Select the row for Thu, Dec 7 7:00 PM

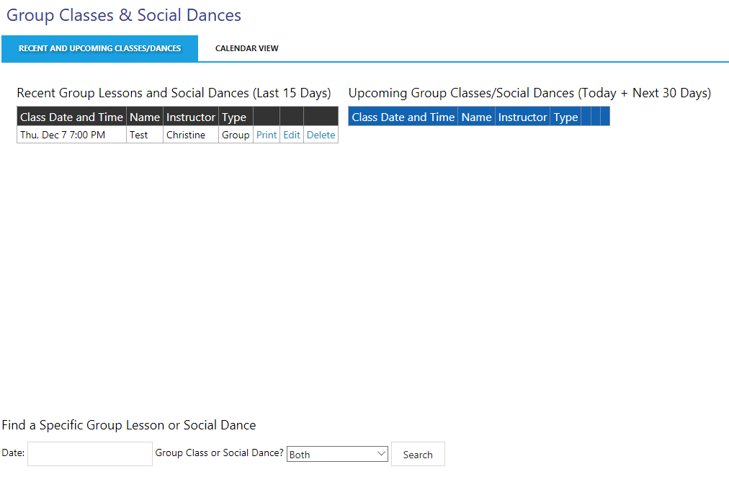pyautogui.click(x=71, y=135)
